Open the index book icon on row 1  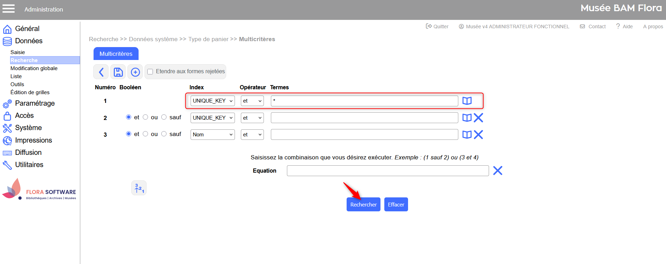tap(467, 101)
